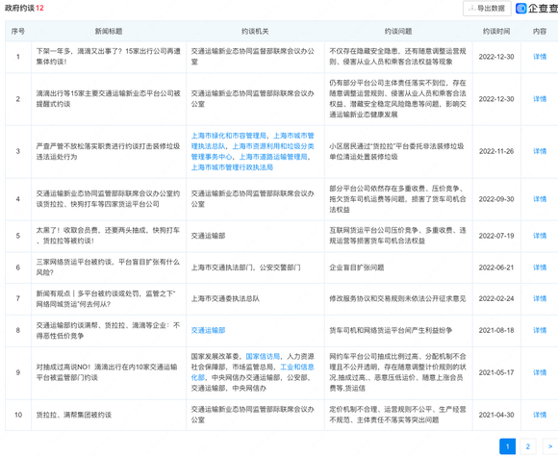Click 上海市绿化和市容管理局 link
This screenshot has height=457, width=558.
229,136
